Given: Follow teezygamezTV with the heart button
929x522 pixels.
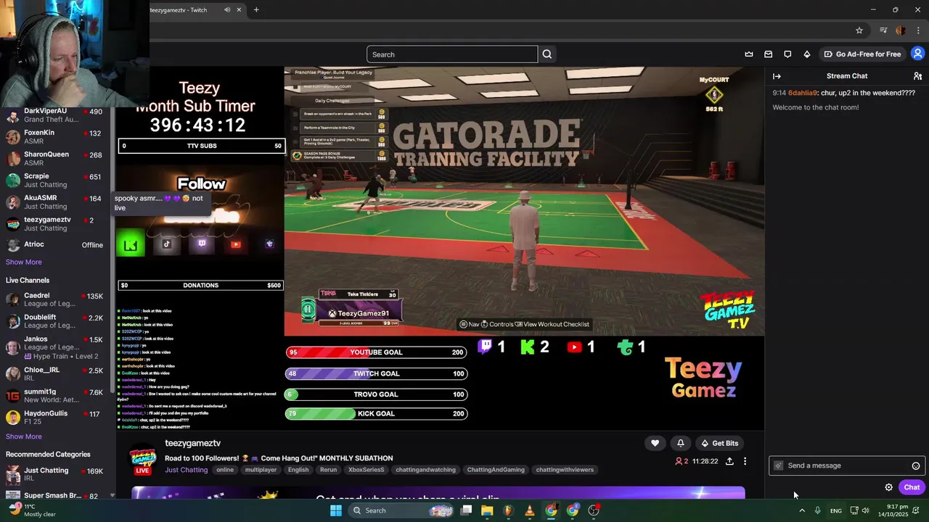Looking at the screenshot, I should click(x=655, y=443).
